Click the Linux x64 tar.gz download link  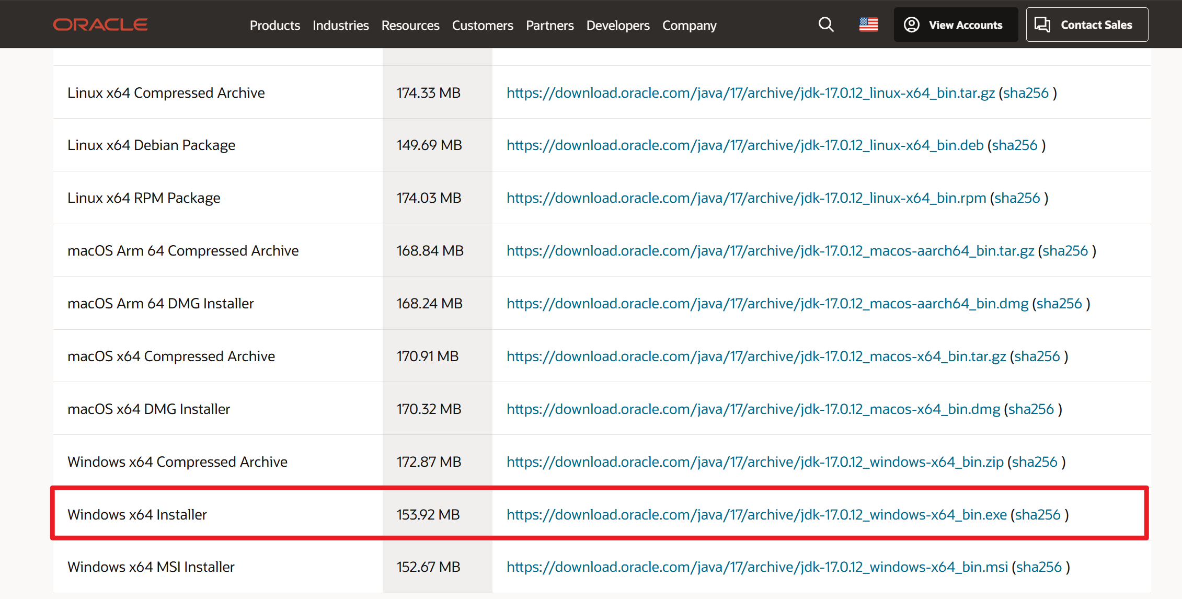[x=750, y=93]
